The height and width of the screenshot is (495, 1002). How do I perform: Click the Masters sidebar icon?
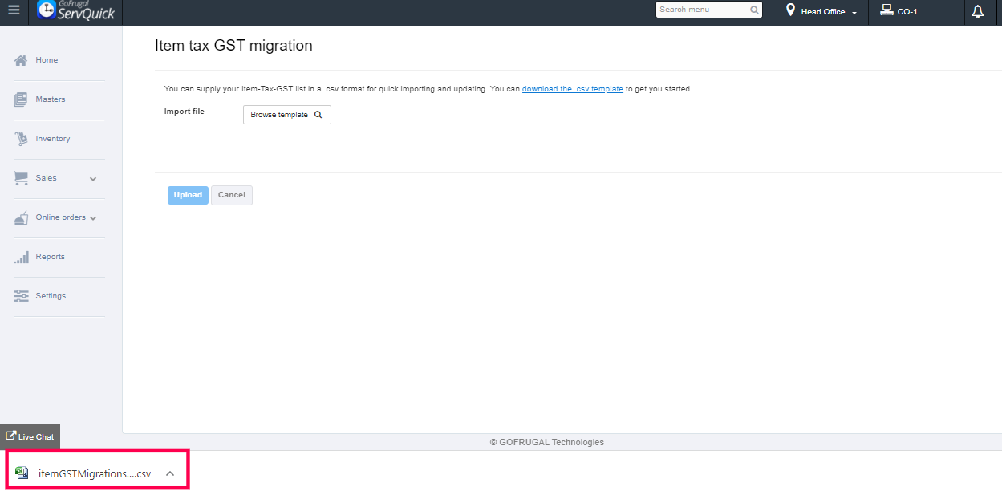click(21, 99)
